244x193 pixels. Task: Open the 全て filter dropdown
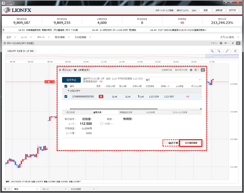173,80
